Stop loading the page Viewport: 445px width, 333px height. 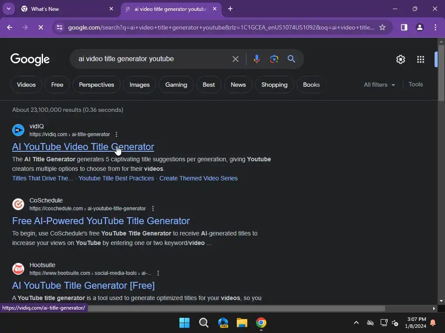pyautogui.click(x=40, y=27)
